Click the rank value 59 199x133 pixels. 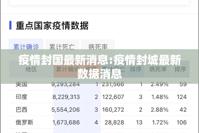[183, 84]
